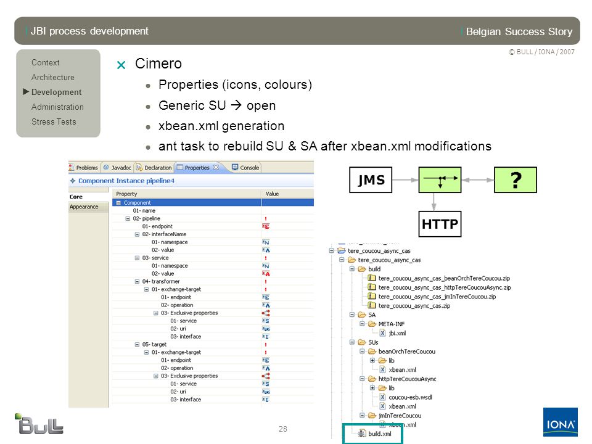Select the question mark component box
This screenshot has height=444, width=592.
point(516,180)
